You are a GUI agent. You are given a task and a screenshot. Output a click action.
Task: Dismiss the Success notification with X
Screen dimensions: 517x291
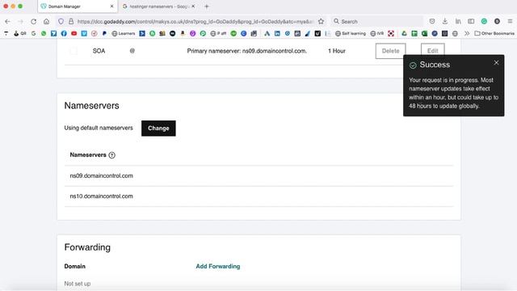click(x=496, y=63)
